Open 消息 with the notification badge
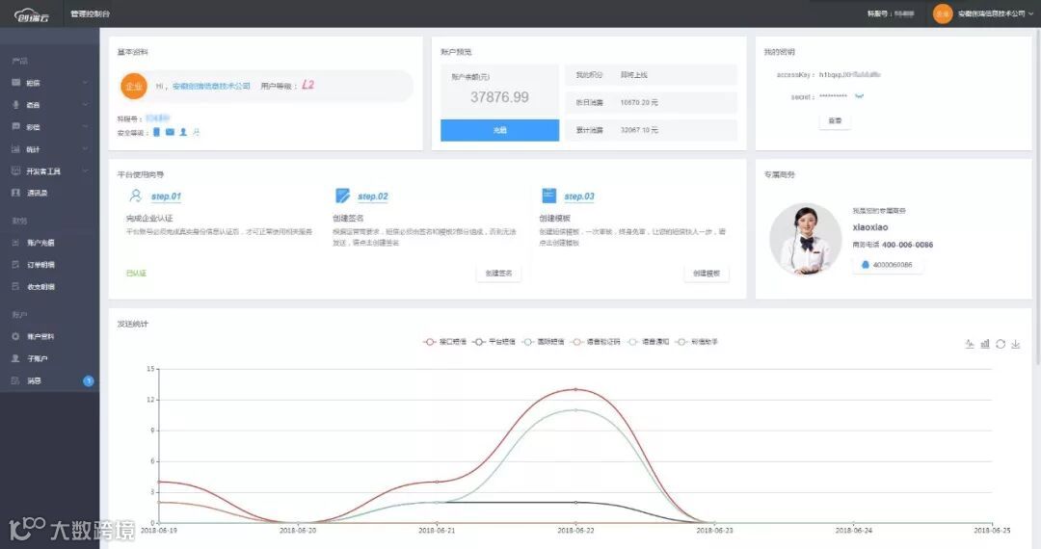The width and height of the screenshot is (1041, 549). (50, 380)
